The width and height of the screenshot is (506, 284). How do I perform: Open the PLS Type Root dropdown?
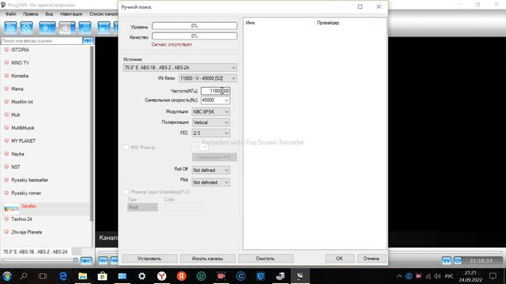(x=142, y=207)
